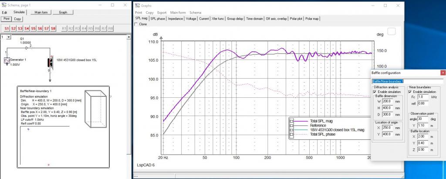Switch to the Off axis, overlay tab
The height and width of the screenshot is (179, 446).
coord(277,19)
